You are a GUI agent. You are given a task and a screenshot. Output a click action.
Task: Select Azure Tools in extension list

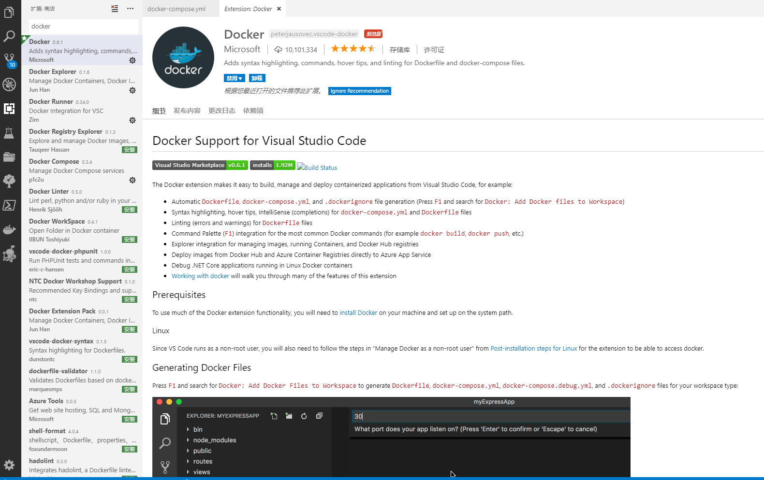coord(82,409)
